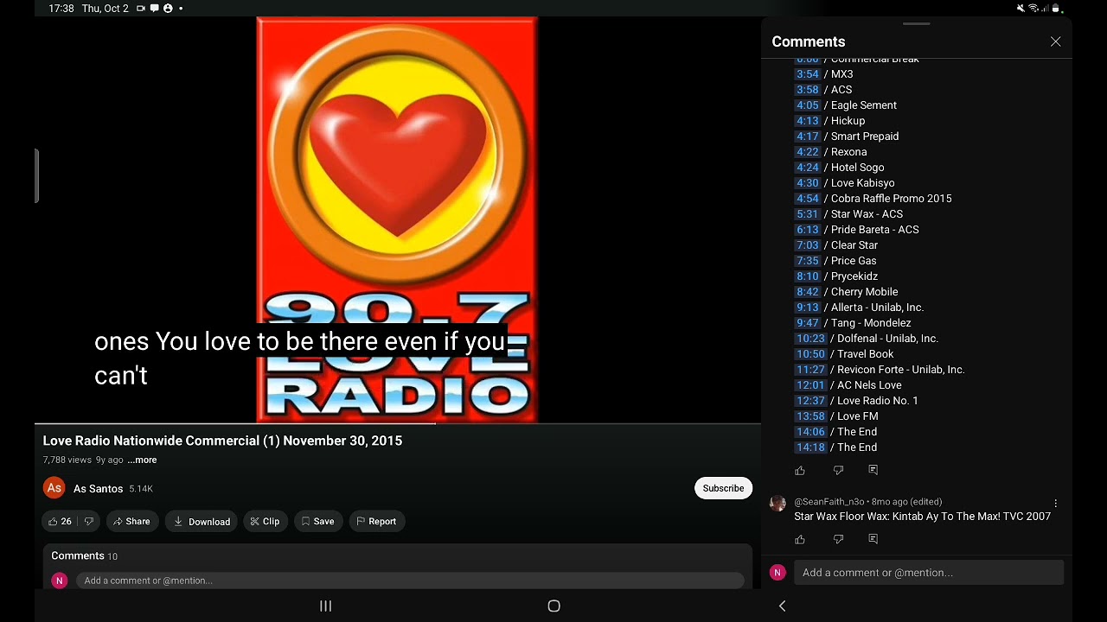This screenshot has width=1107, height=622.
Task: Jump to timestamp 10:23 Dolfenal
Action: [x=810, y=339]
